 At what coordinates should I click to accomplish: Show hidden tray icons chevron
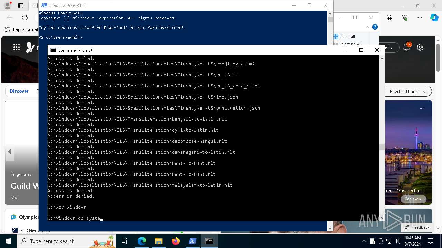[x=364, y=241]
